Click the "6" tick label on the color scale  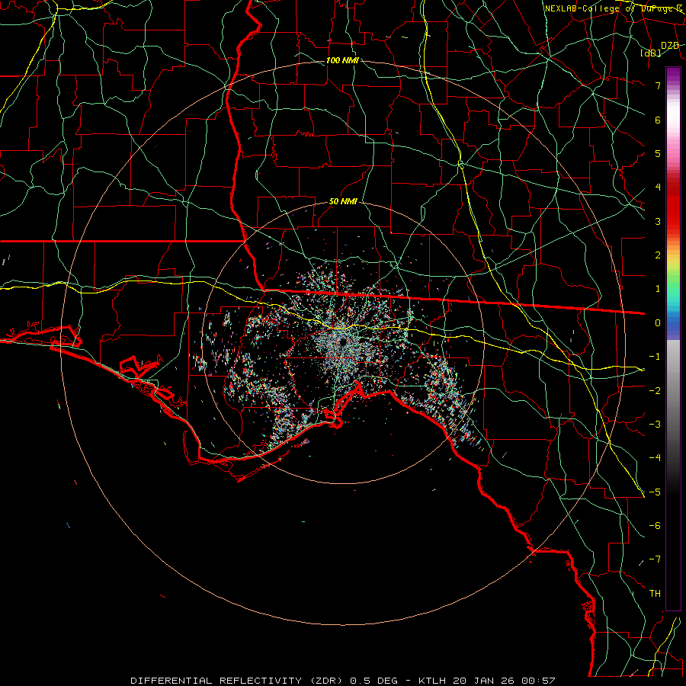[x=658, y=120]
